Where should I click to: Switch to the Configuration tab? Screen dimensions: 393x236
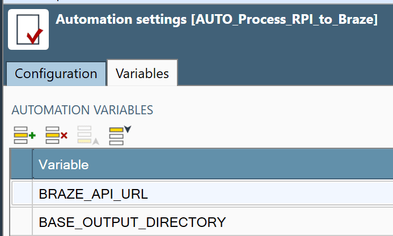[56, 74]
